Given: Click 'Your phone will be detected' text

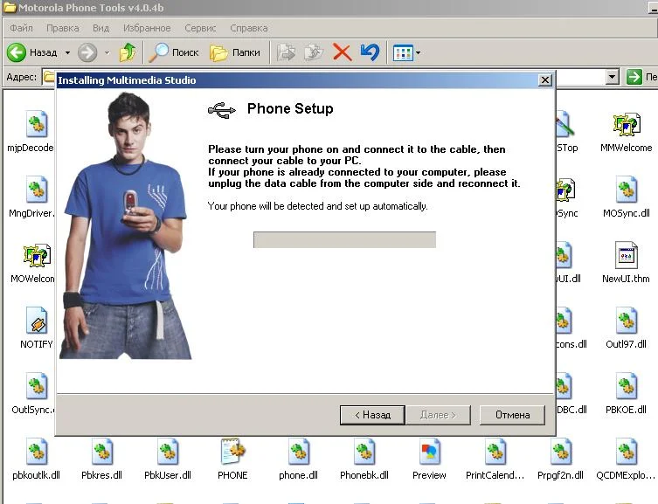Looking at the screenshot, I should [318, 206].
